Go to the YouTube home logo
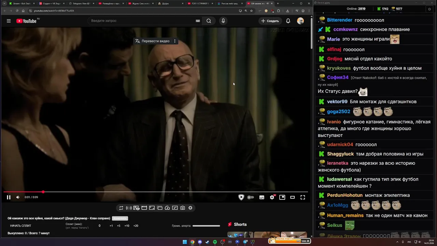 pyautogui.click(x=26, y=21)
